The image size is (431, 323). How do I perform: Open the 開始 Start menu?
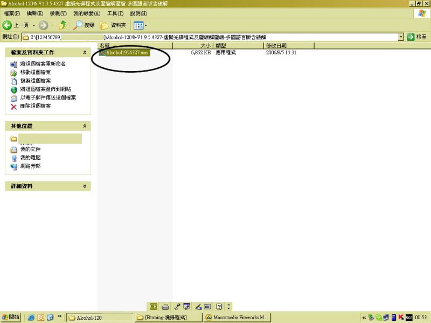pyautogui.click(x=10, y=317)
